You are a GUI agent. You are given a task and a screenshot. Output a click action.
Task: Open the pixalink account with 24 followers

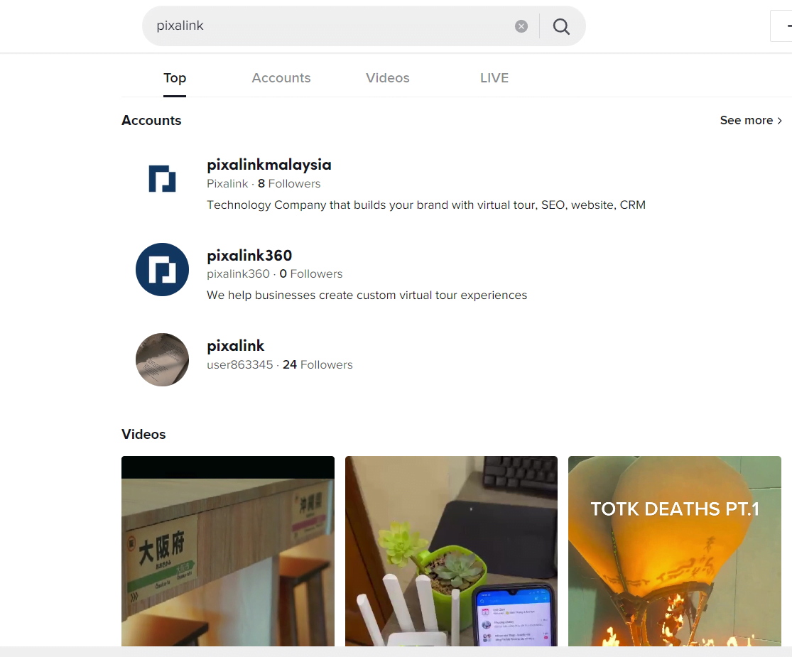(x=236, y=345)
